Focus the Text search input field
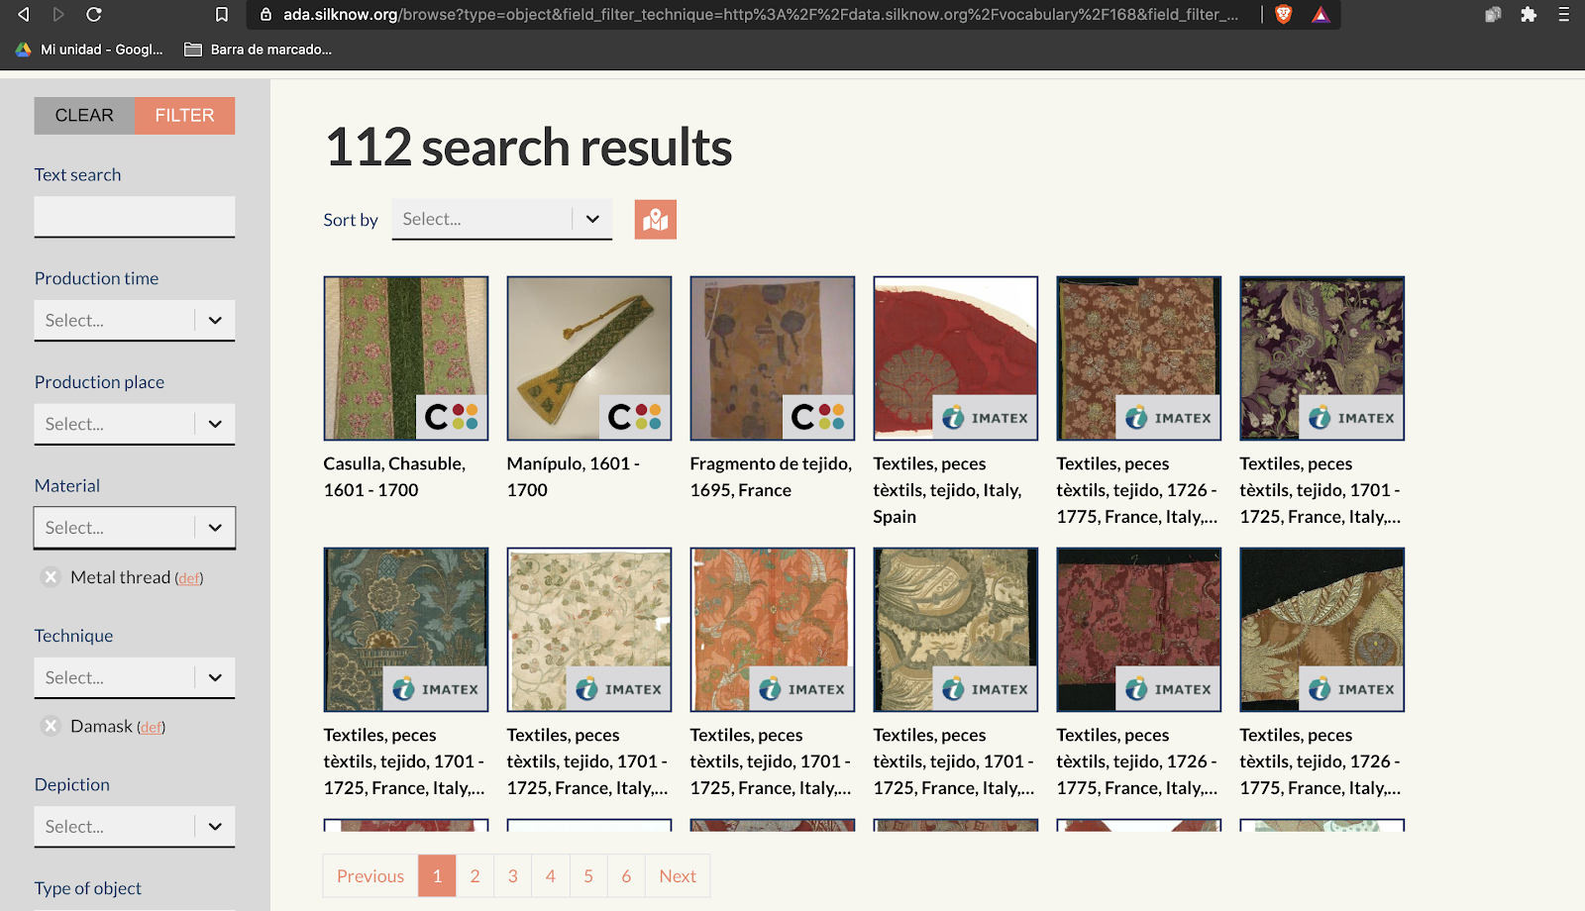Screen dimensions: 1585x911 [x=135, y=216]
